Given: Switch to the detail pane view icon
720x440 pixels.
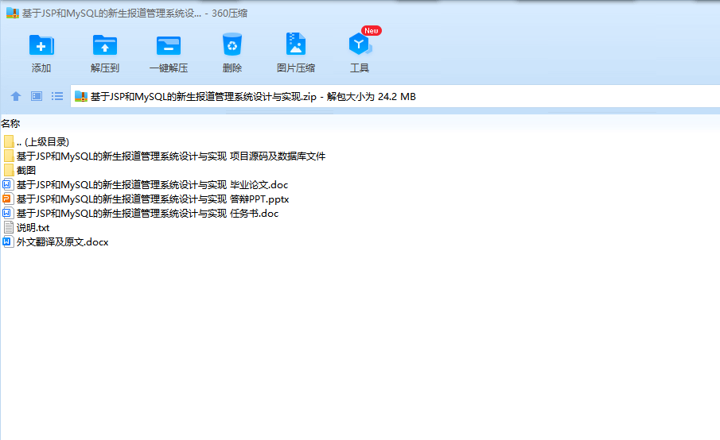Looking at the screenshot, I should (x=37, y=96).
